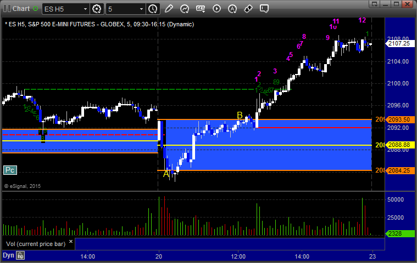The width and height of the screenshot is (417, 263).
Task: Click the 2096.00 price scale label
Action: [398, 106]
